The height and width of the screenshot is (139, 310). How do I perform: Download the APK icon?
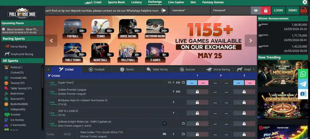pyautogui.click(x=304, y=10)
